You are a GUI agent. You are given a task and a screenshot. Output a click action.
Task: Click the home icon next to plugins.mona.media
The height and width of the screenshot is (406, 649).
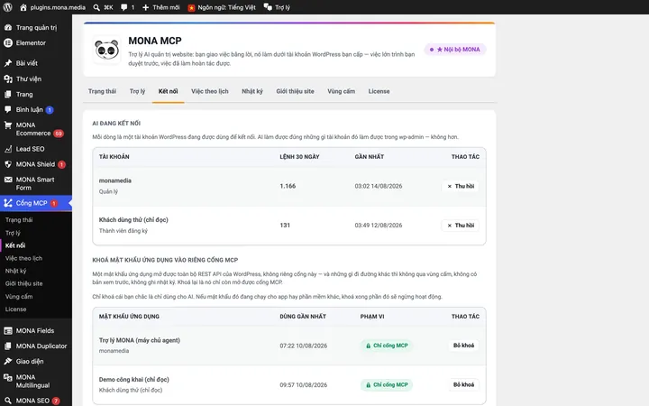23,7
